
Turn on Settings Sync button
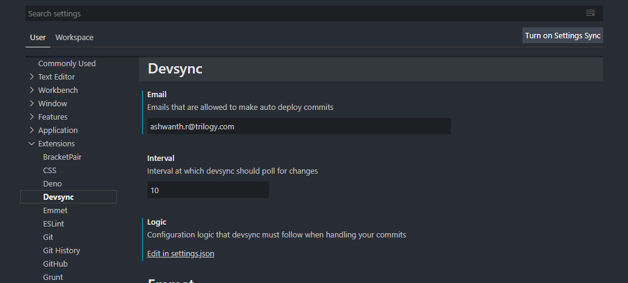coord(562,35)
